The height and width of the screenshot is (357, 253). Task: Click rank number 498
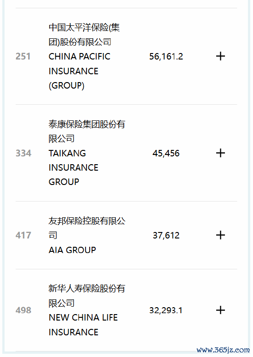point(23,310)
